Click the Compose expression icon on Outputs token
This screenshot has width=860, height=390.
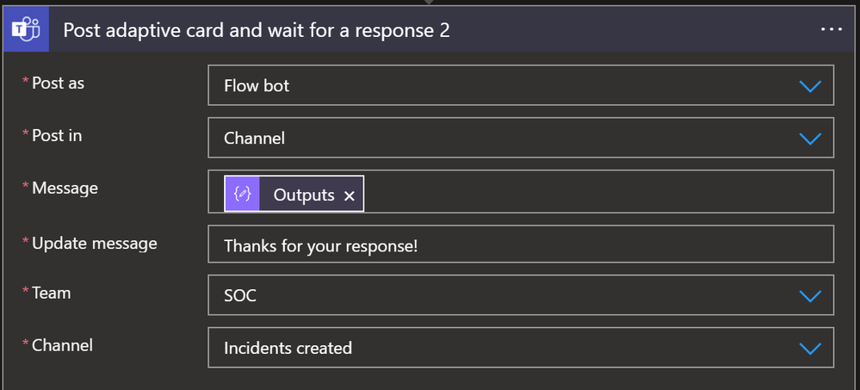point(242,195)
